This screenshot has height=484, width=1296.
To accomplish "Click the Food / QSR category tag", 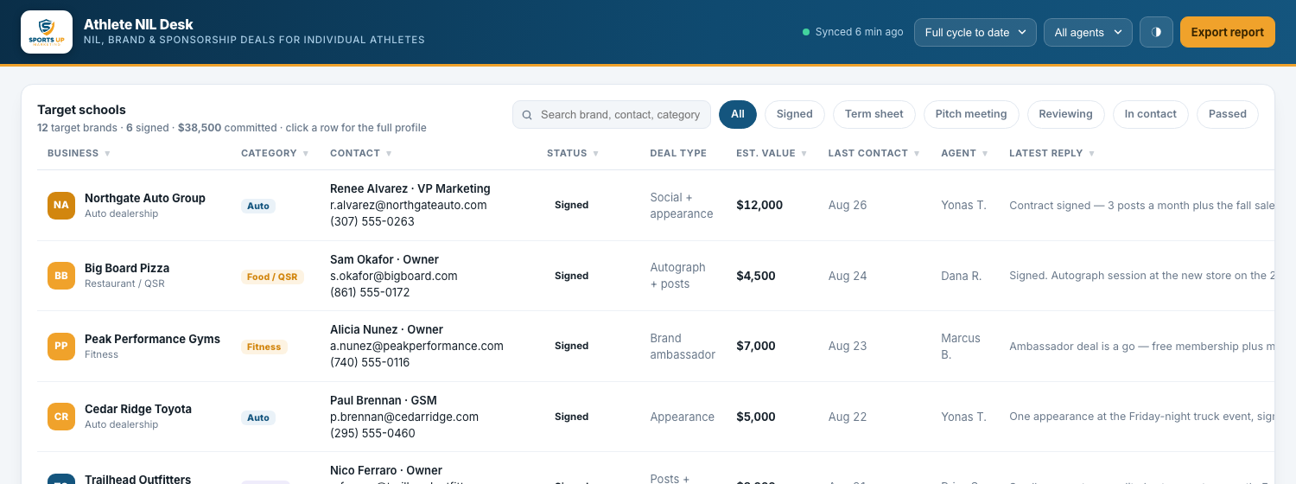I will (272, 277).
